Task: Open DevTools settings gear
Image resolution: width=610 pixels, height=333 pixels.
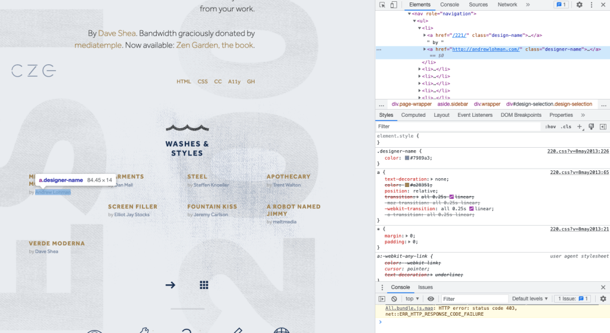Action: 579,5
